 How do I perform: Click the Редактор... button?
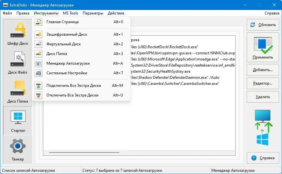pos(263,83)
